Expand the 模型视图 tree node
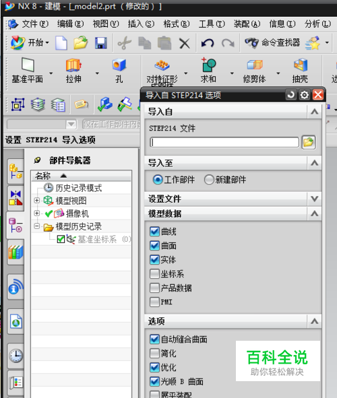337x398 pixels. click(37, 201)
